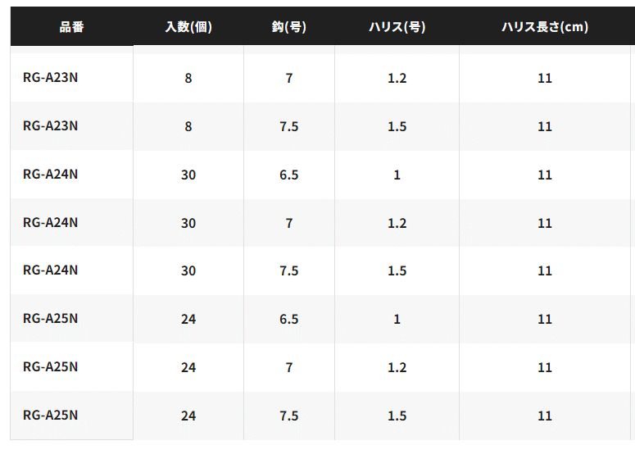Click the 30 quantity cell in the last RG-A24N row
This screenshot has height=450, width=635.
coord(188,271)
